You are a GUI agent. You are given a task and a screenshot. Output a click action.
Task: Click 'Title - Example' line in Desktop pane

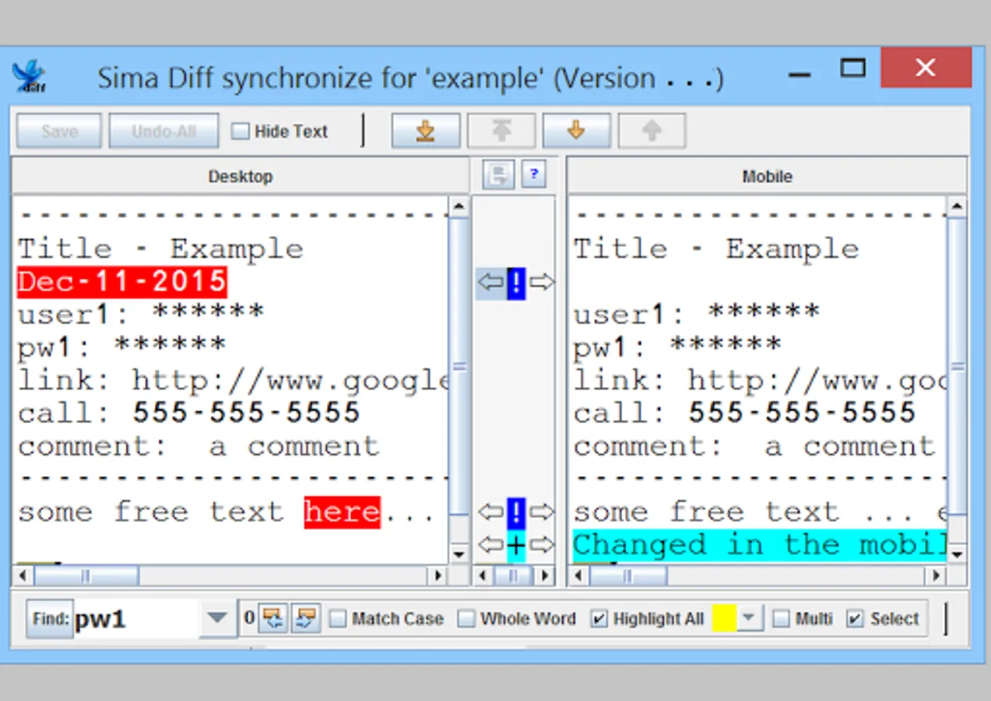click(x=160, y=249)
